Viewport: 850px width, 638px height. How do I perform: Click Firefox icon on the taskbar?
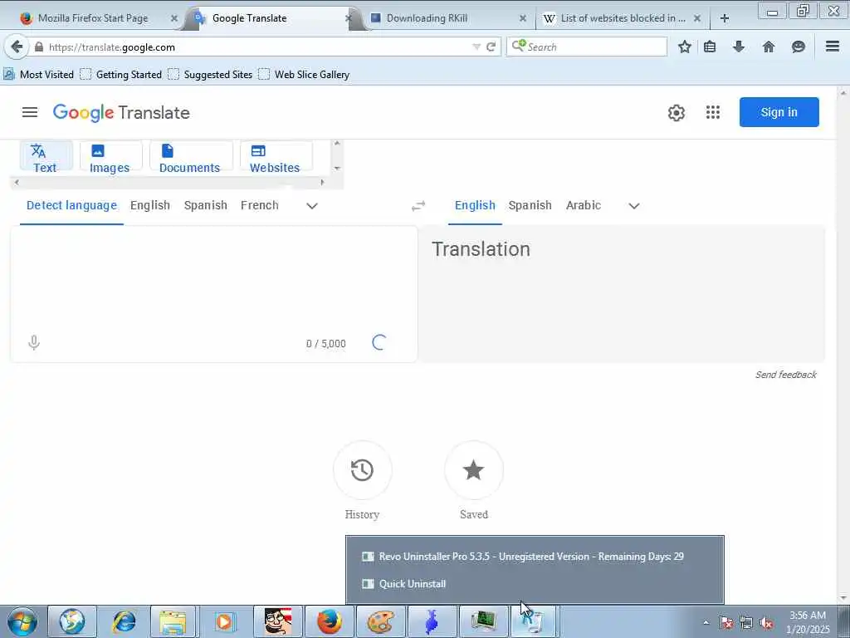click(329, 621)
